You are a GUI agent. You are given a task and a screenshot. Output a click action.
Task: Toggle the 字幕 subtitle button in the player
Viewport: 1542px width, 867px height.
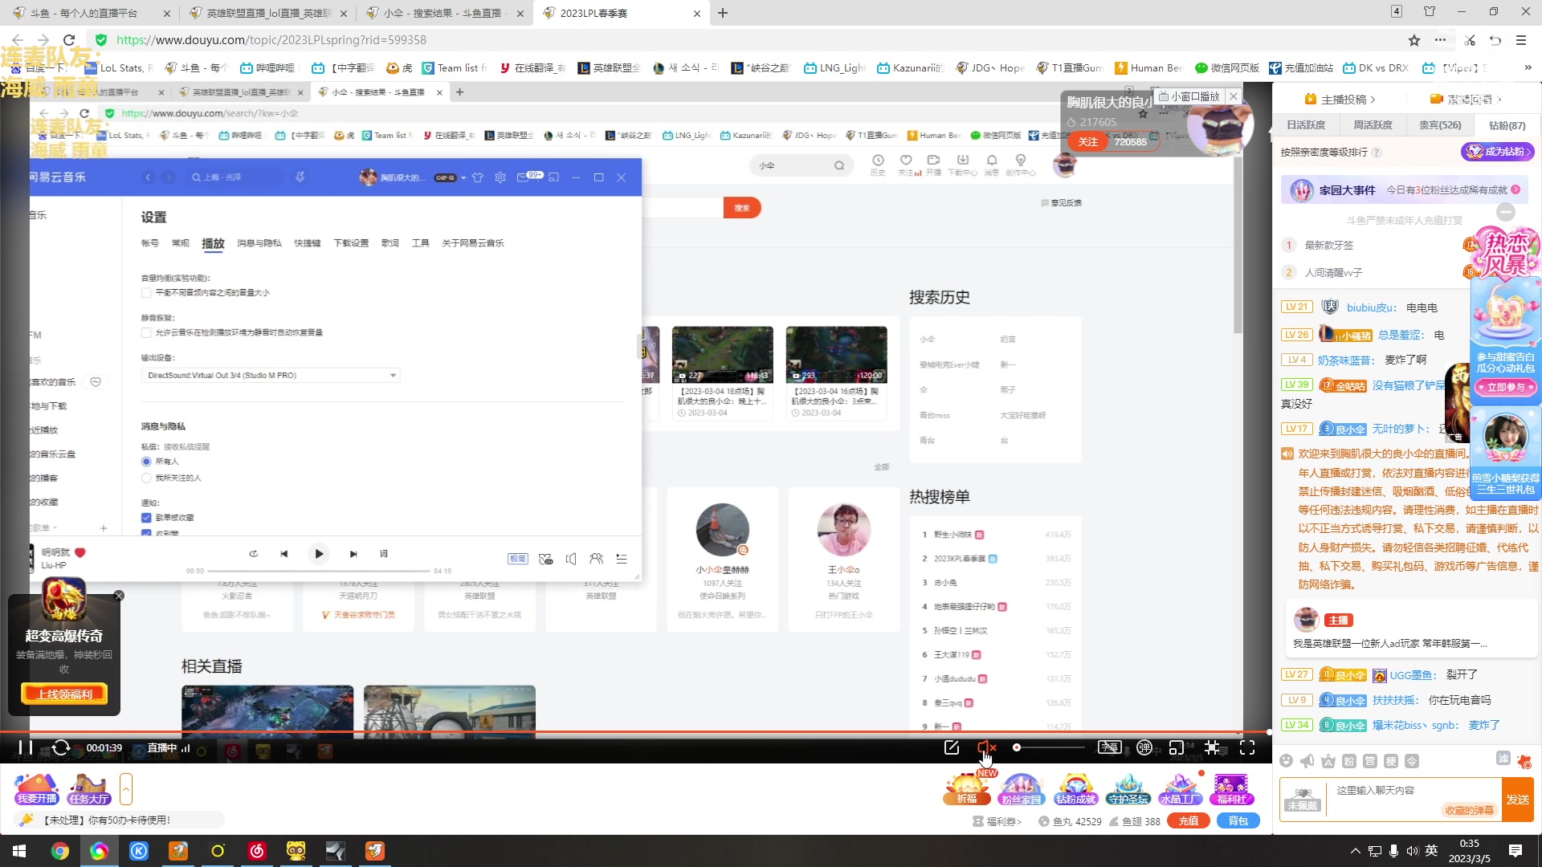click(1109, 747)
